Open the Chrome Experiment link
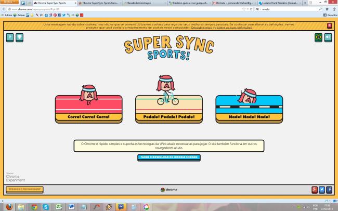Image resolution: width=338 pixels, height=211 pixels. 15,177
